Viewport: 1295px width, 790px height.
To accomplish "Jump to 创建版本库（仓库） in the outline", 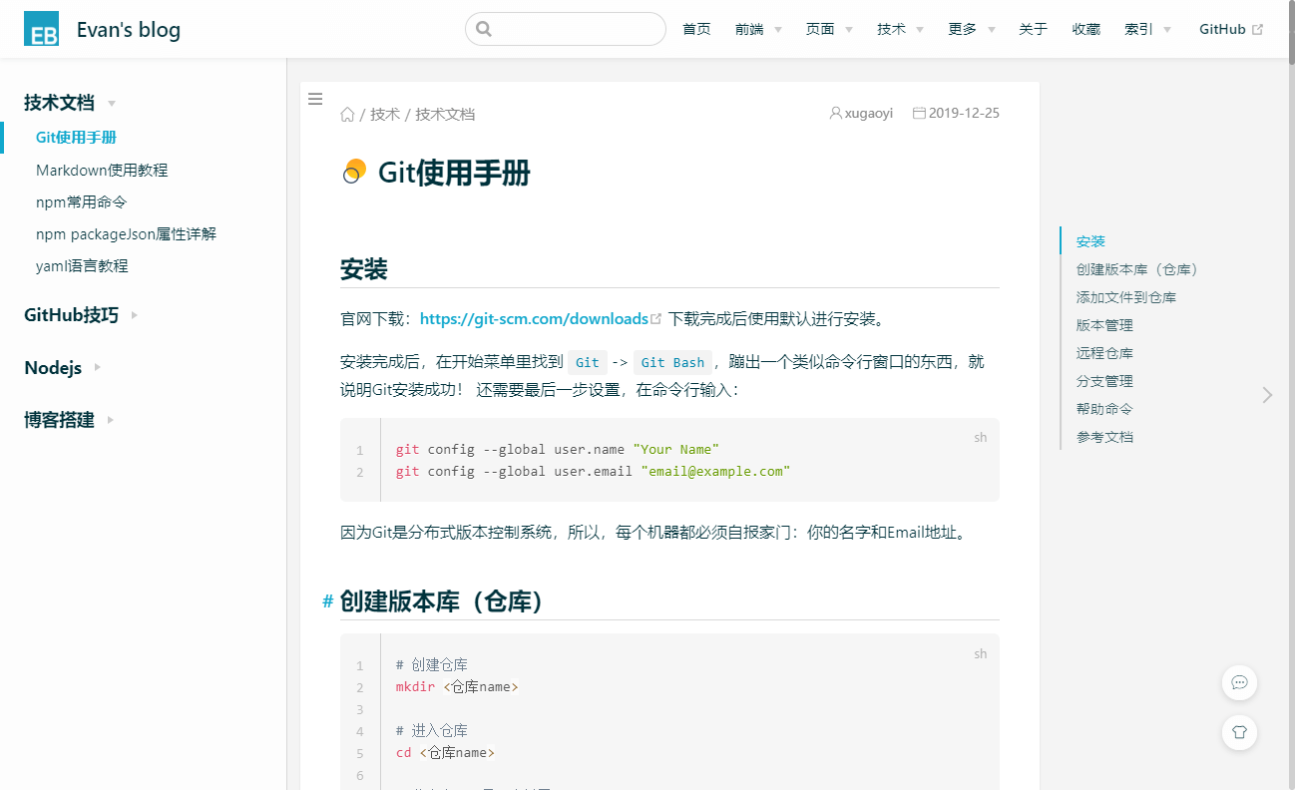I will tap(1137, 269).
